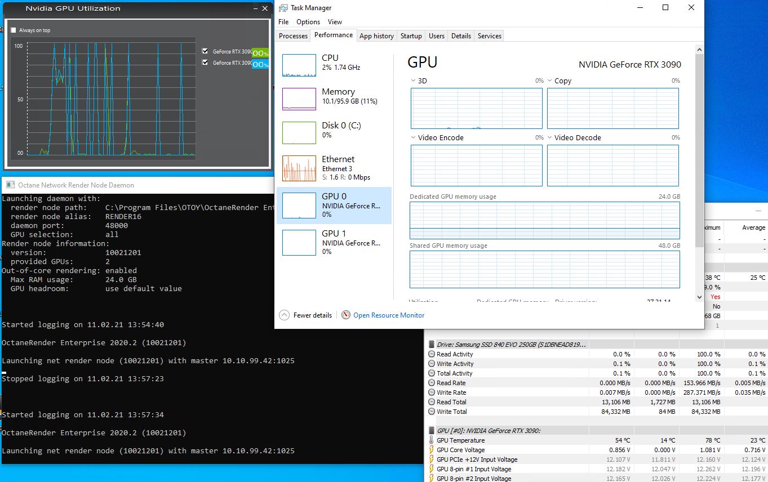Click the lightning icon beside GPU 8-pin #2 Input Voltage

(432, 479)
